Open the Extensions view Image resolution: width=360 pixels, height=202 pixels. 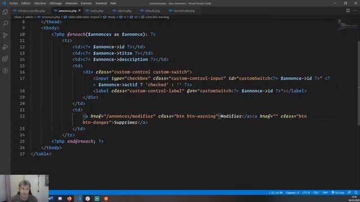5,58
